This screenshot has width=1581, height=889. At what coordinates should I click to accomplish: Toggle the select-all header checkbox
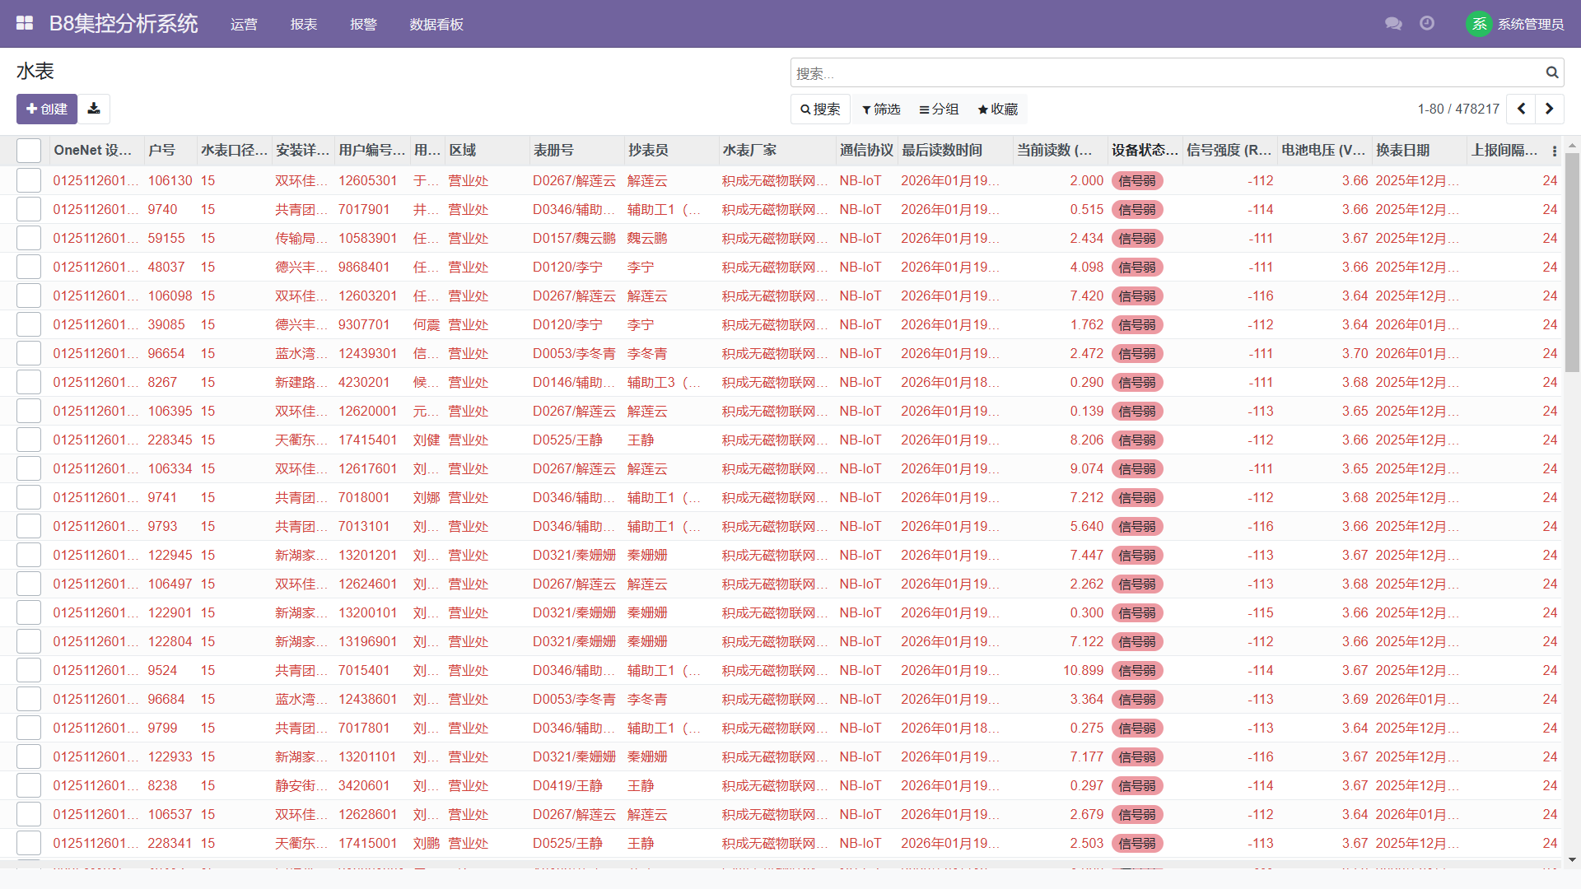pos(29,151)
